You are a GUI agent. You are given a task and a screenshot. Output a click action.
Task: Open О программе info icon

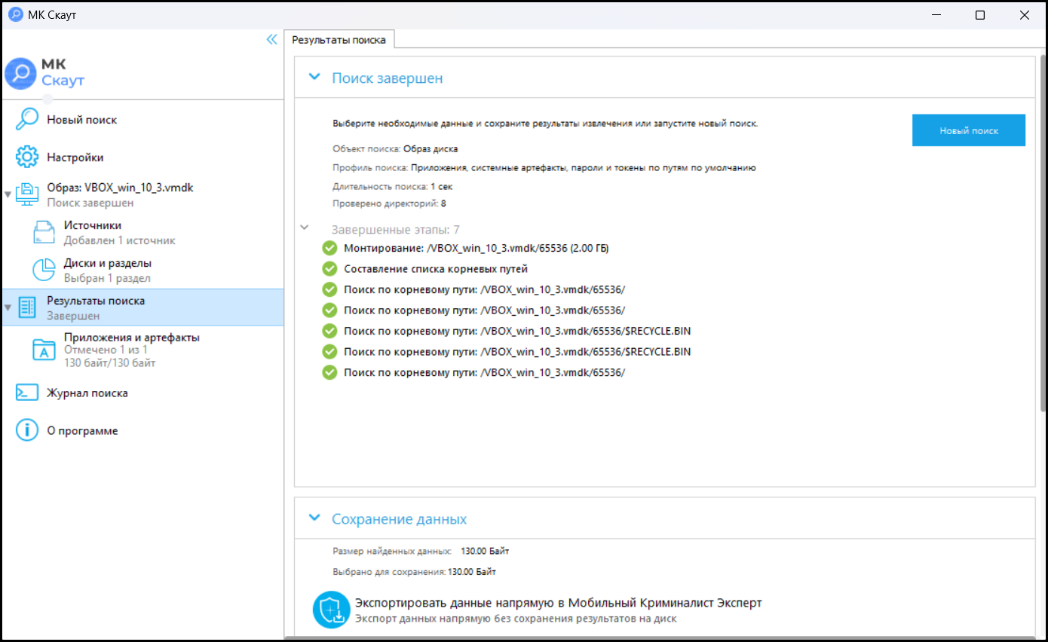pos(27,430)
